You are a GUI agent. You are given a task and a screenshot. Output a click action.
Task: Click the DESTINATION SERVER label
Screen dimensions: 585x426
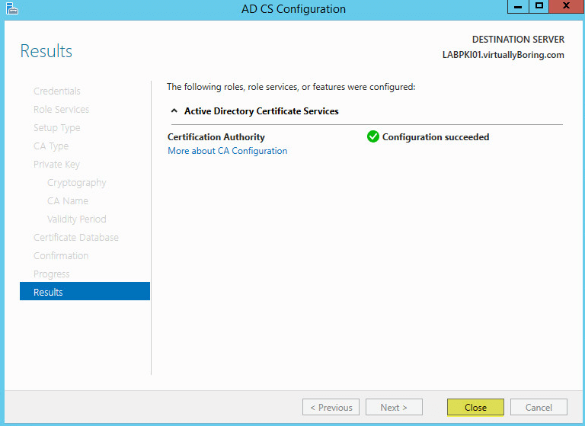518,39
